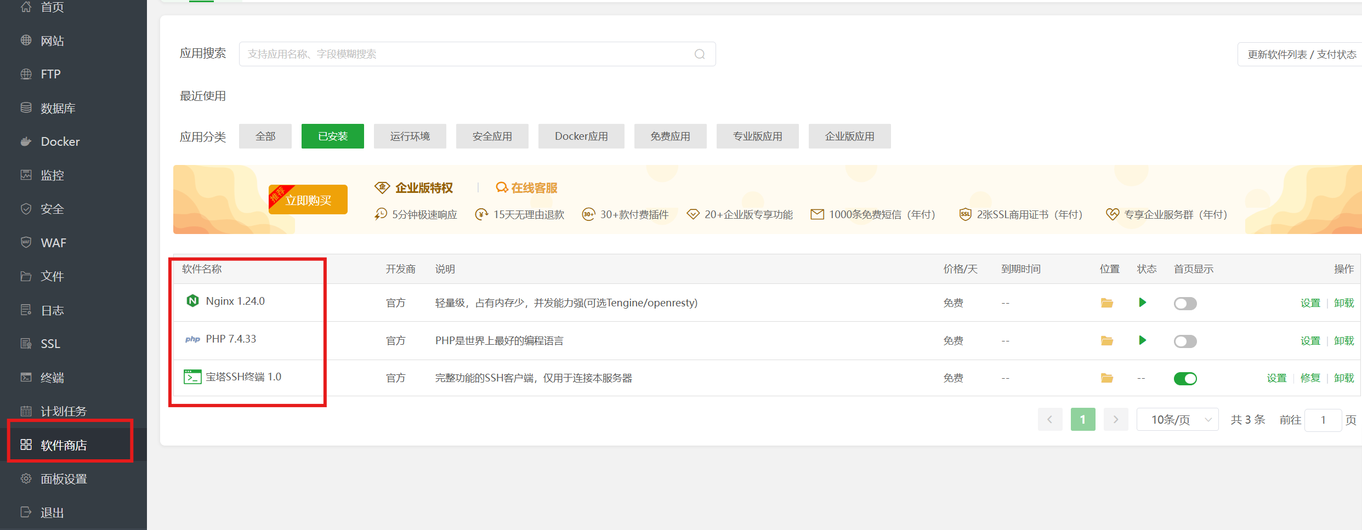Click the globe icon next to 网站
This screenshot has width=1362, height=530.
(26, 40)
